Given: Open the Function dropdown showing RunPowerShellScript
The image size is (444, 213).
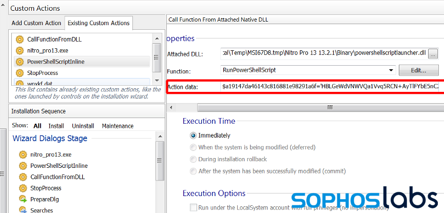Looking at the screenshot, I should [x=391, y=70].
